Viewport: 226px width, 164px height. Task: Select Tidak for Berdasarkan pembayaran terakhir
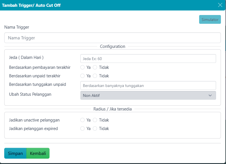95,67
